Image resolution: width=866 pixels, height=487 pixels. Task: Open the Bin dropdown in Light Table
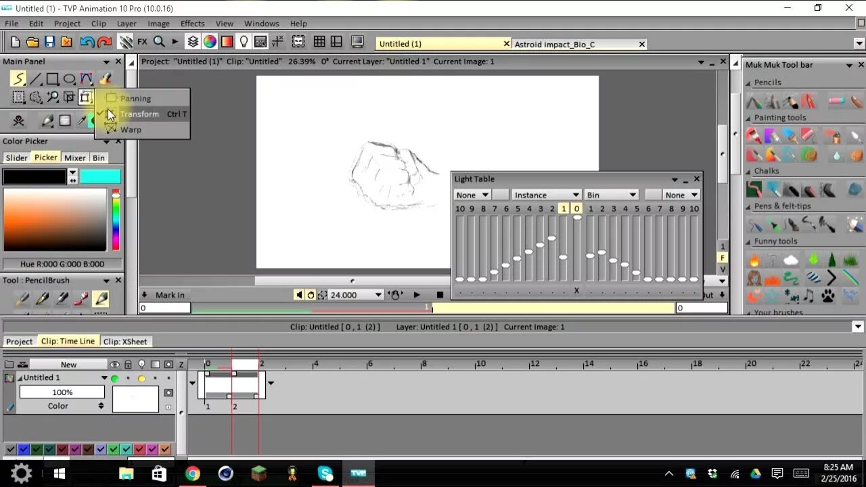click(x=611, y=195)
